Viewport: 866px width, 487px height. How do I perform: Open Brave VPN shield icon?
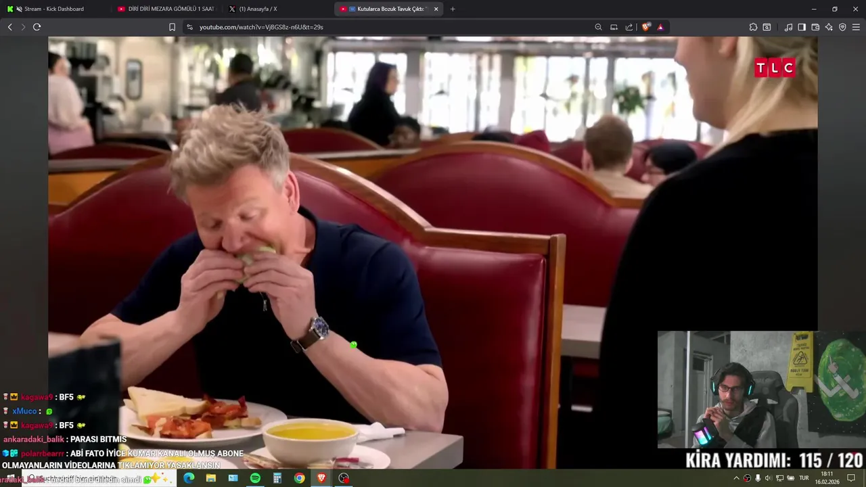click(842, 27)
